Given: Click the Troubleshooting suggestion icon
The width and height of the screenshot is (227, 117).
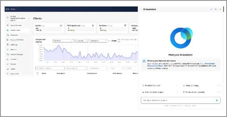Looking at the screenshot, I should pyautogui.click(x=184, y=86).
